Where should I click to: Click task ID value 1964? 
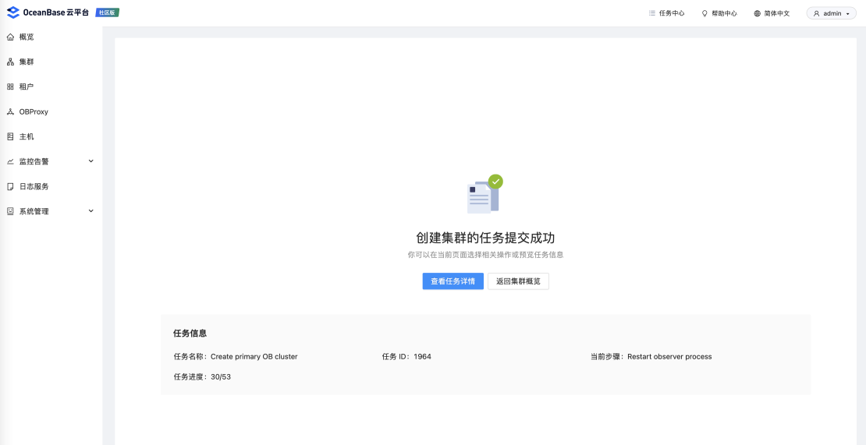point(423,357)
